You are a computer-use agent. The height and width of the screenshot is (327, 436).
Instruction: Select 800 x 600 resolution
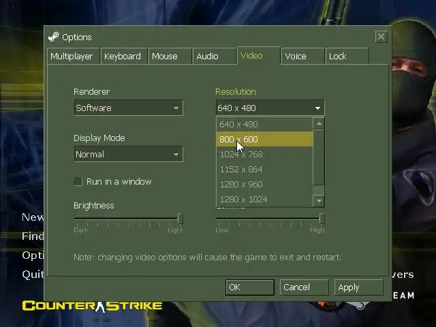(264, 139)
